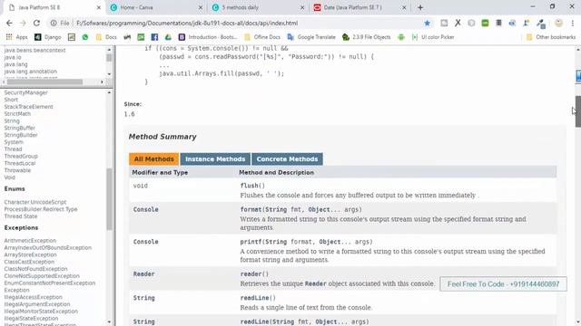Screen dimensions: 581x326
Task: Open the Docs bookmark folder
Action: click(106, 37)
